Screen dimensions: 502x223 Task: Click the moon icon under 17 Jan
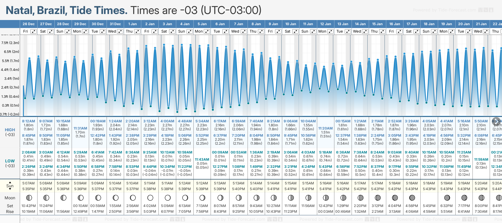(412, 198)
